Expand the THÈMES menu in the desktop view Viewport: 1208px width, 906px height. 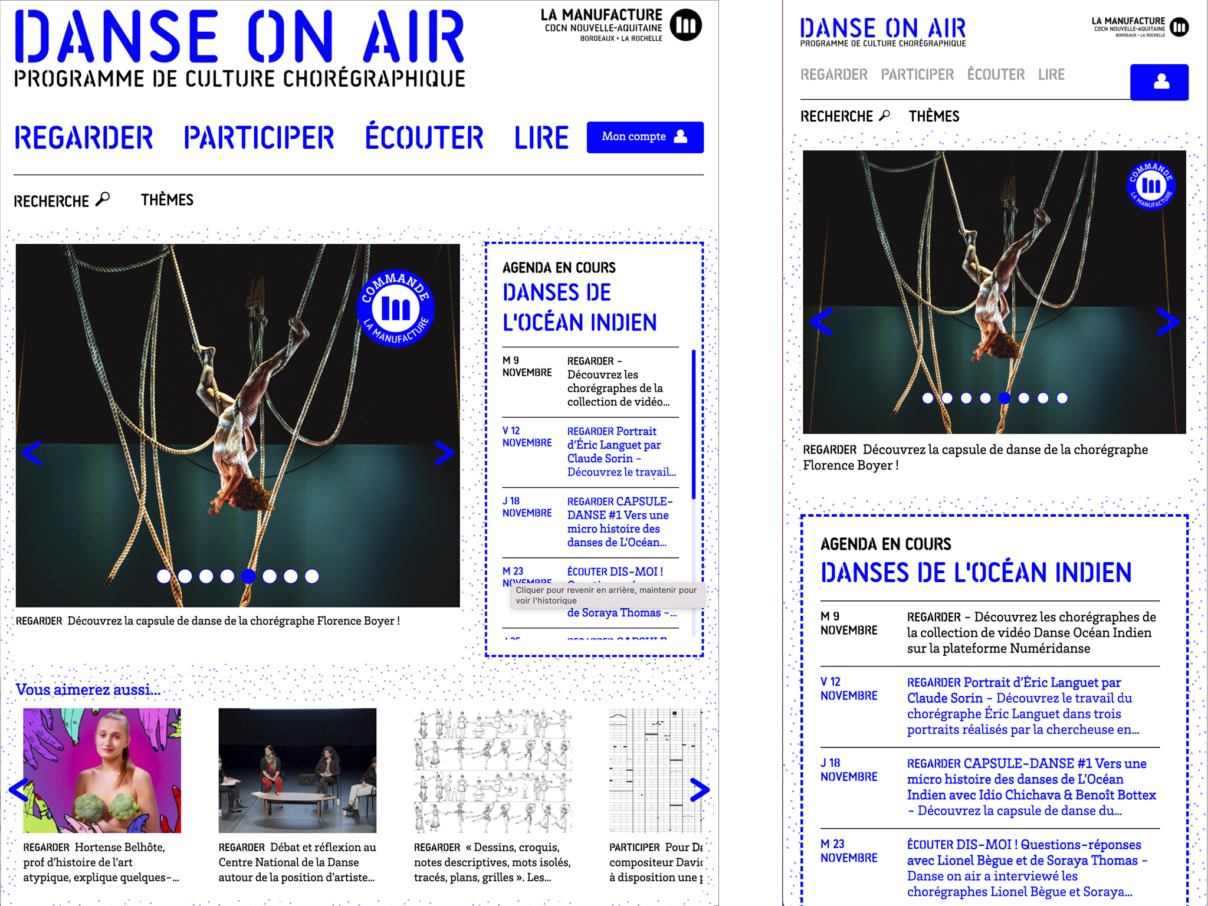click(167, 200)
